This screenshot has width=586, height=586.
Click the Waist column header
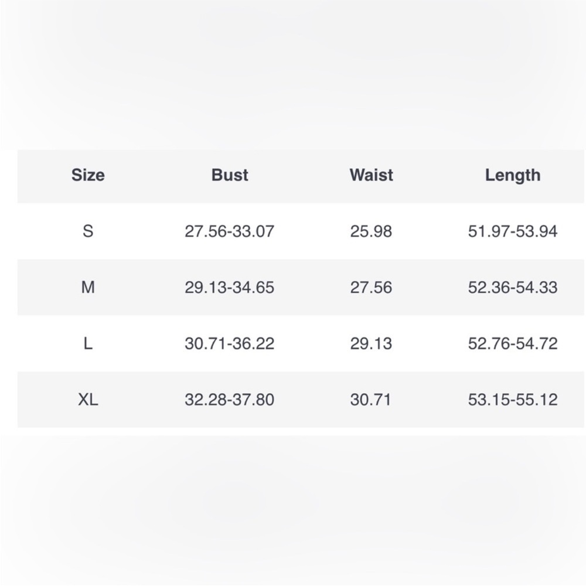pyautogui.click(x=371, y=175)
